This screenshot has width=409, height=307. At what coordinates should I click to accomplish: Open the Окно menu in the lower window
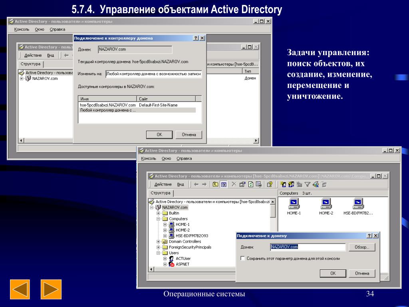click(166, 158)
